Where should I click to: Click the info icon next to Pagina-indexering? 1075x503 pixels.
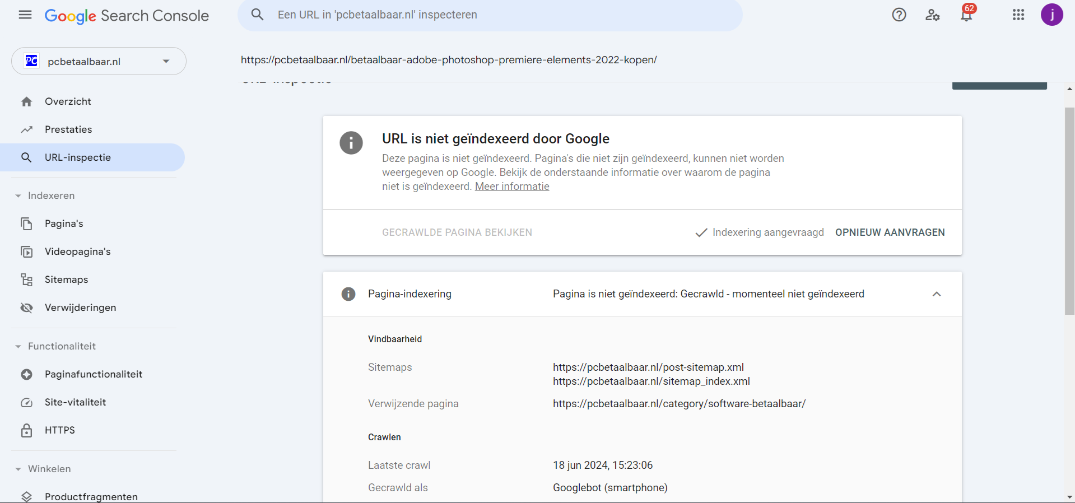click(348, 294)
